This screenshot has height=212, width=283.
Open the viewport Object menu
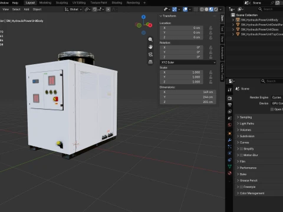coord(37,9)
